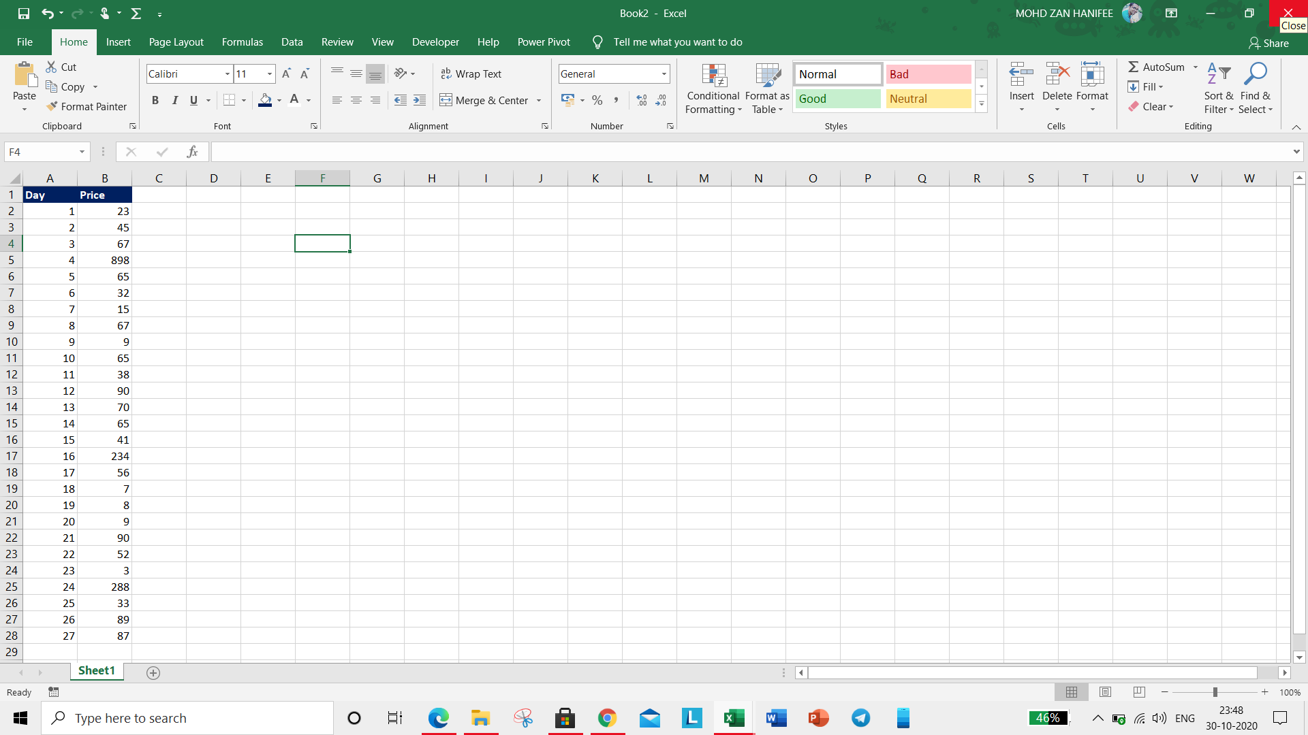The height and width of the screenshot is (735, 1308).
Task: Toggle Center horizontal alignment
Action: click(x=356, y=100)
